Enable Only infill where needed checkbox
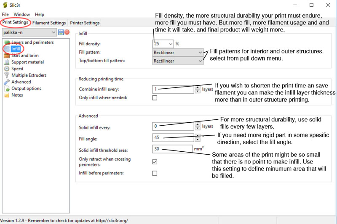Viewport: 337px width, 224px height. 155,98
